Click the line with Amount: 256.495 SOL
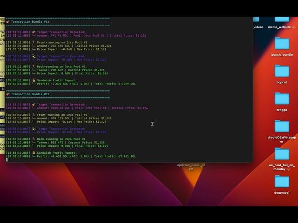298x223 pixels. (x=59, y=46)
